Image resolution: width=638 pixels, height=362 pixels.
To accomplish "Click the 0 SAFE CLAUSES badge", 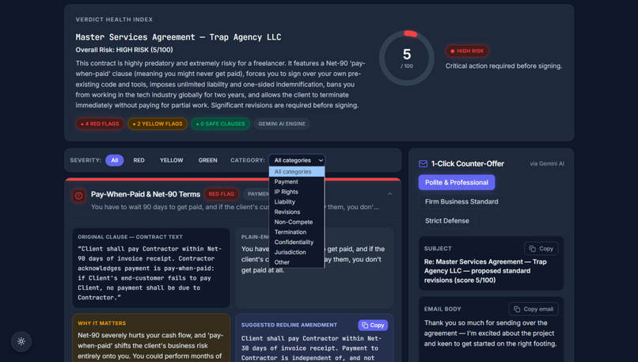I will [221, 124].
